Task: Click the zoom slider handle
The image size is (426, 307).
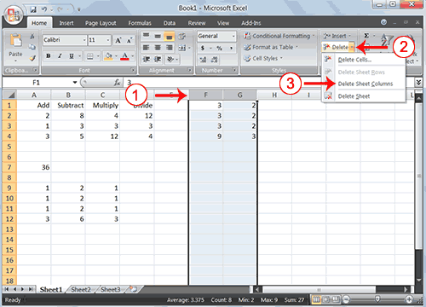Action: click(377, 299)
